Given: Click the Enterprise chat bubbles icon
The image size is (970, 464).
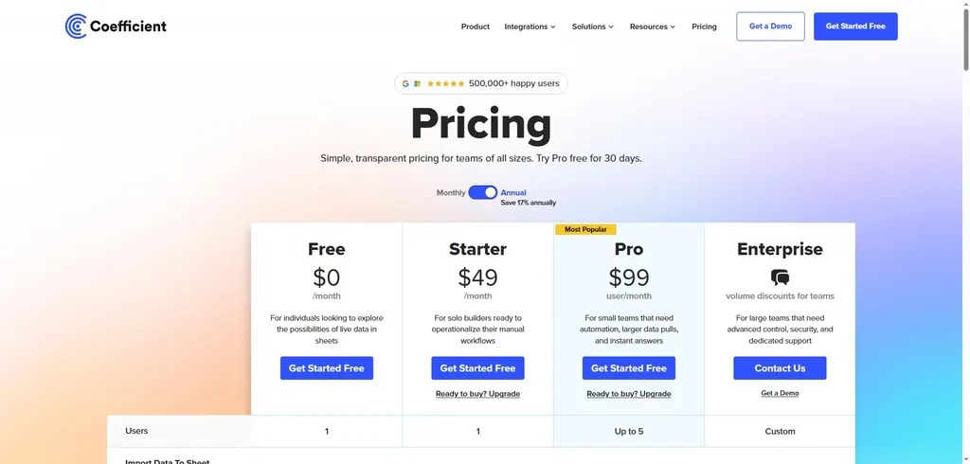Looking at the screenshot, I should tap(780, 277).
